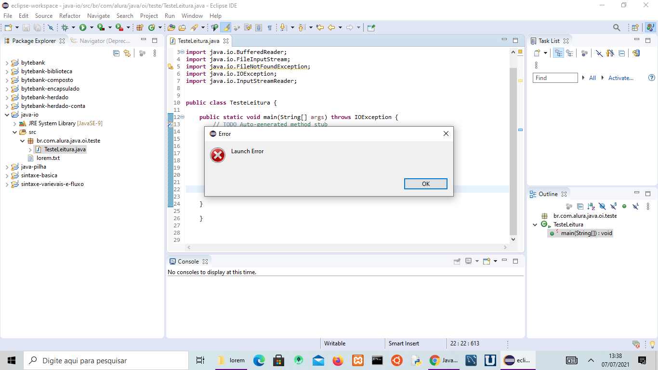Image resolution: width=658 pixels, height=370 pixels.
Task: Collapse All in Package Explorer
Action: (x=116, y=53)
